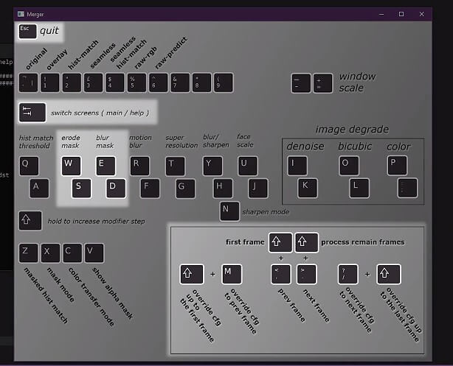The width and height of the screenshot is (453, 366).
Task: Click the Tab switch screens key icon
Action: point(29,112)
